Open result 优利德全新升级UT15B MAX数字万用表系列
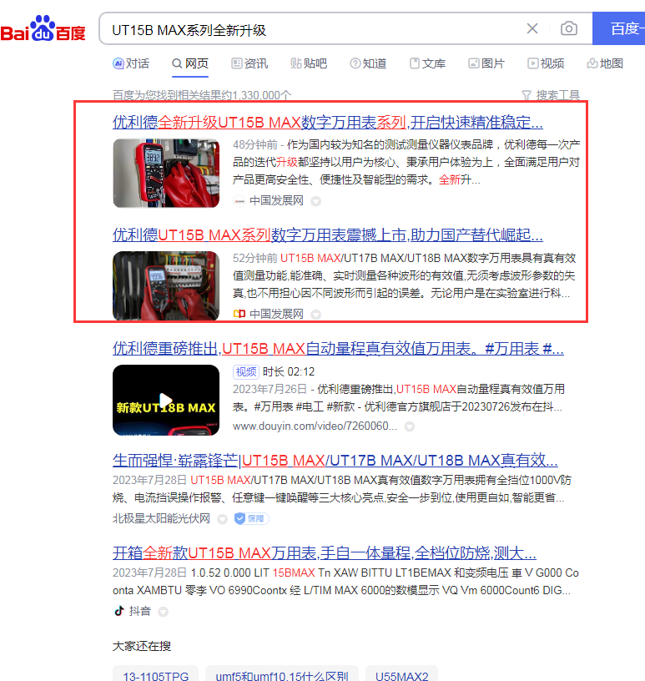 [x=327, y=122]
